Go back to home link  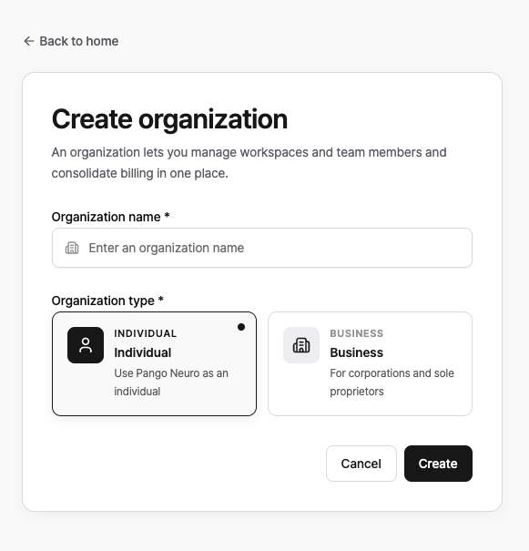click(x=71, y=41)
